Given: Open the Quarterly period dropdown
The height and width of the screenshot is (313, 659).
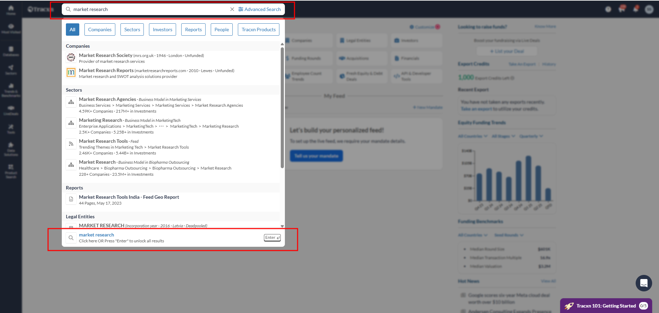Looking at the screenshot, I should coord(531,136).
